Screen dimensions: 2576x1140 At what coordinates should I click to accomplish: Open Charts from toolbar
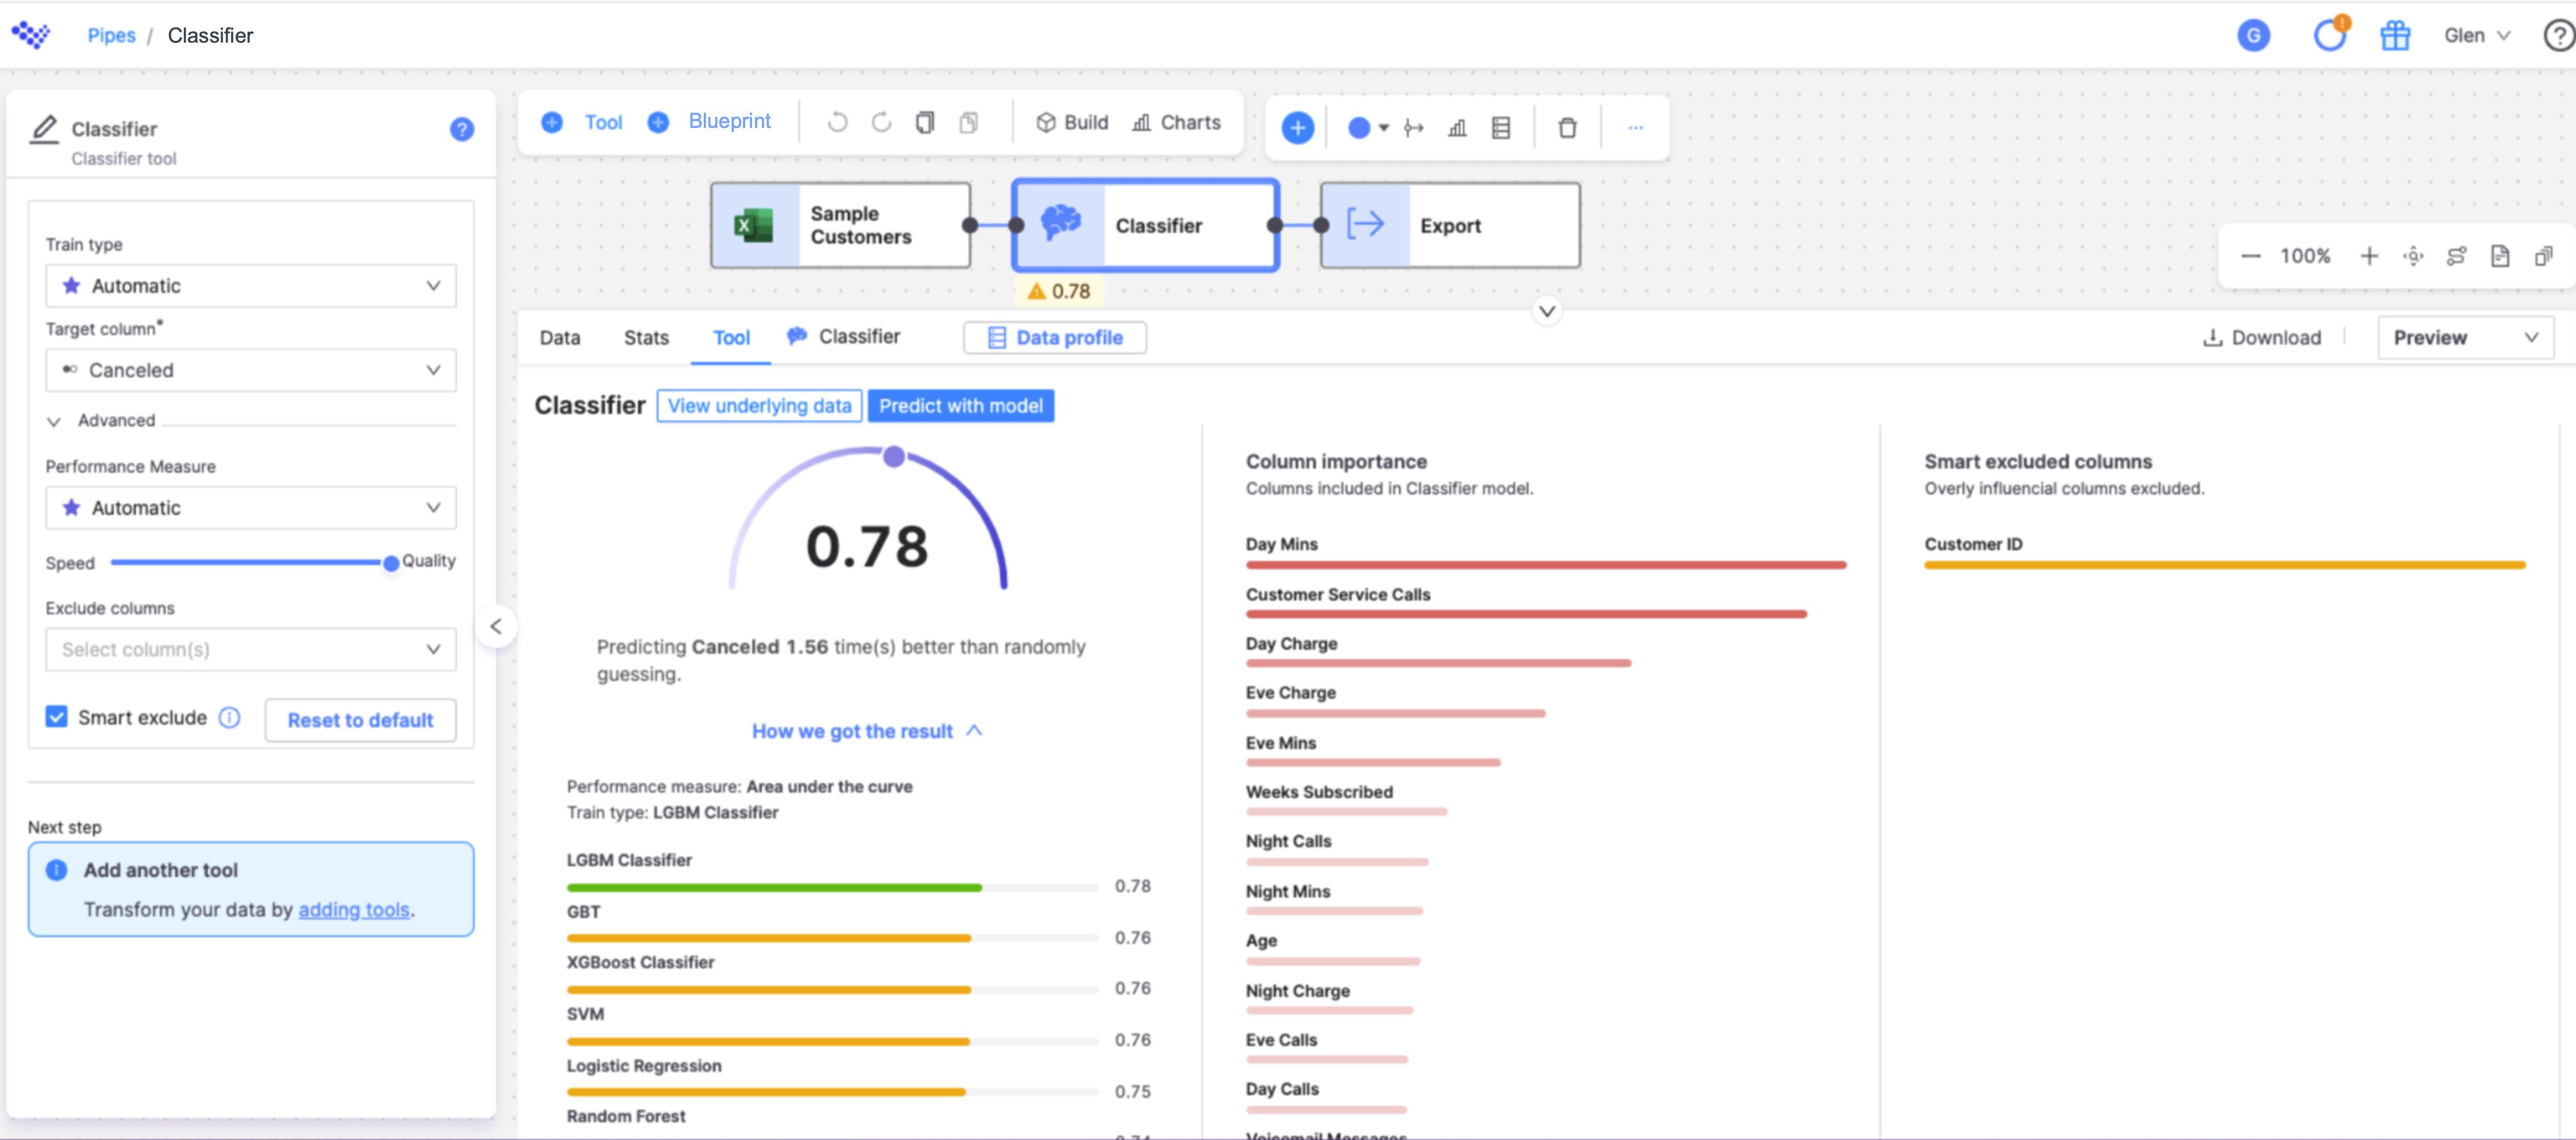[1176, 122]
